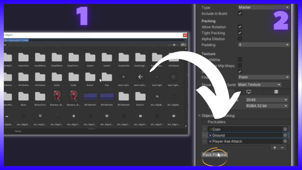Click the Pack Preview button
Screen dimensions: 302x170
point(215,155)
